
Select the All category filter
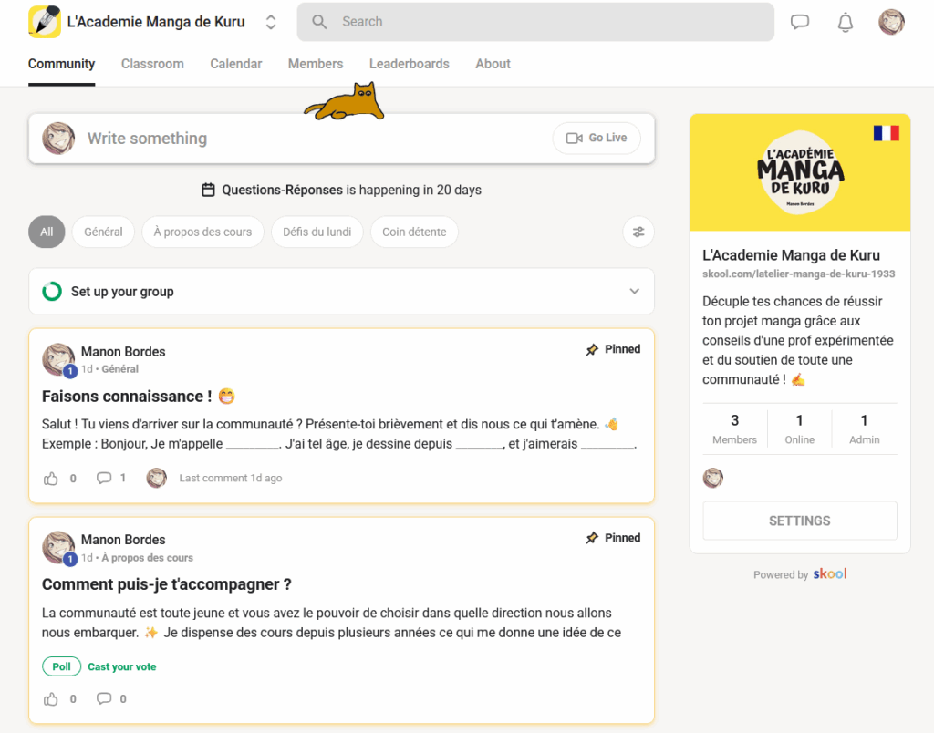click(x=47, y=232)
